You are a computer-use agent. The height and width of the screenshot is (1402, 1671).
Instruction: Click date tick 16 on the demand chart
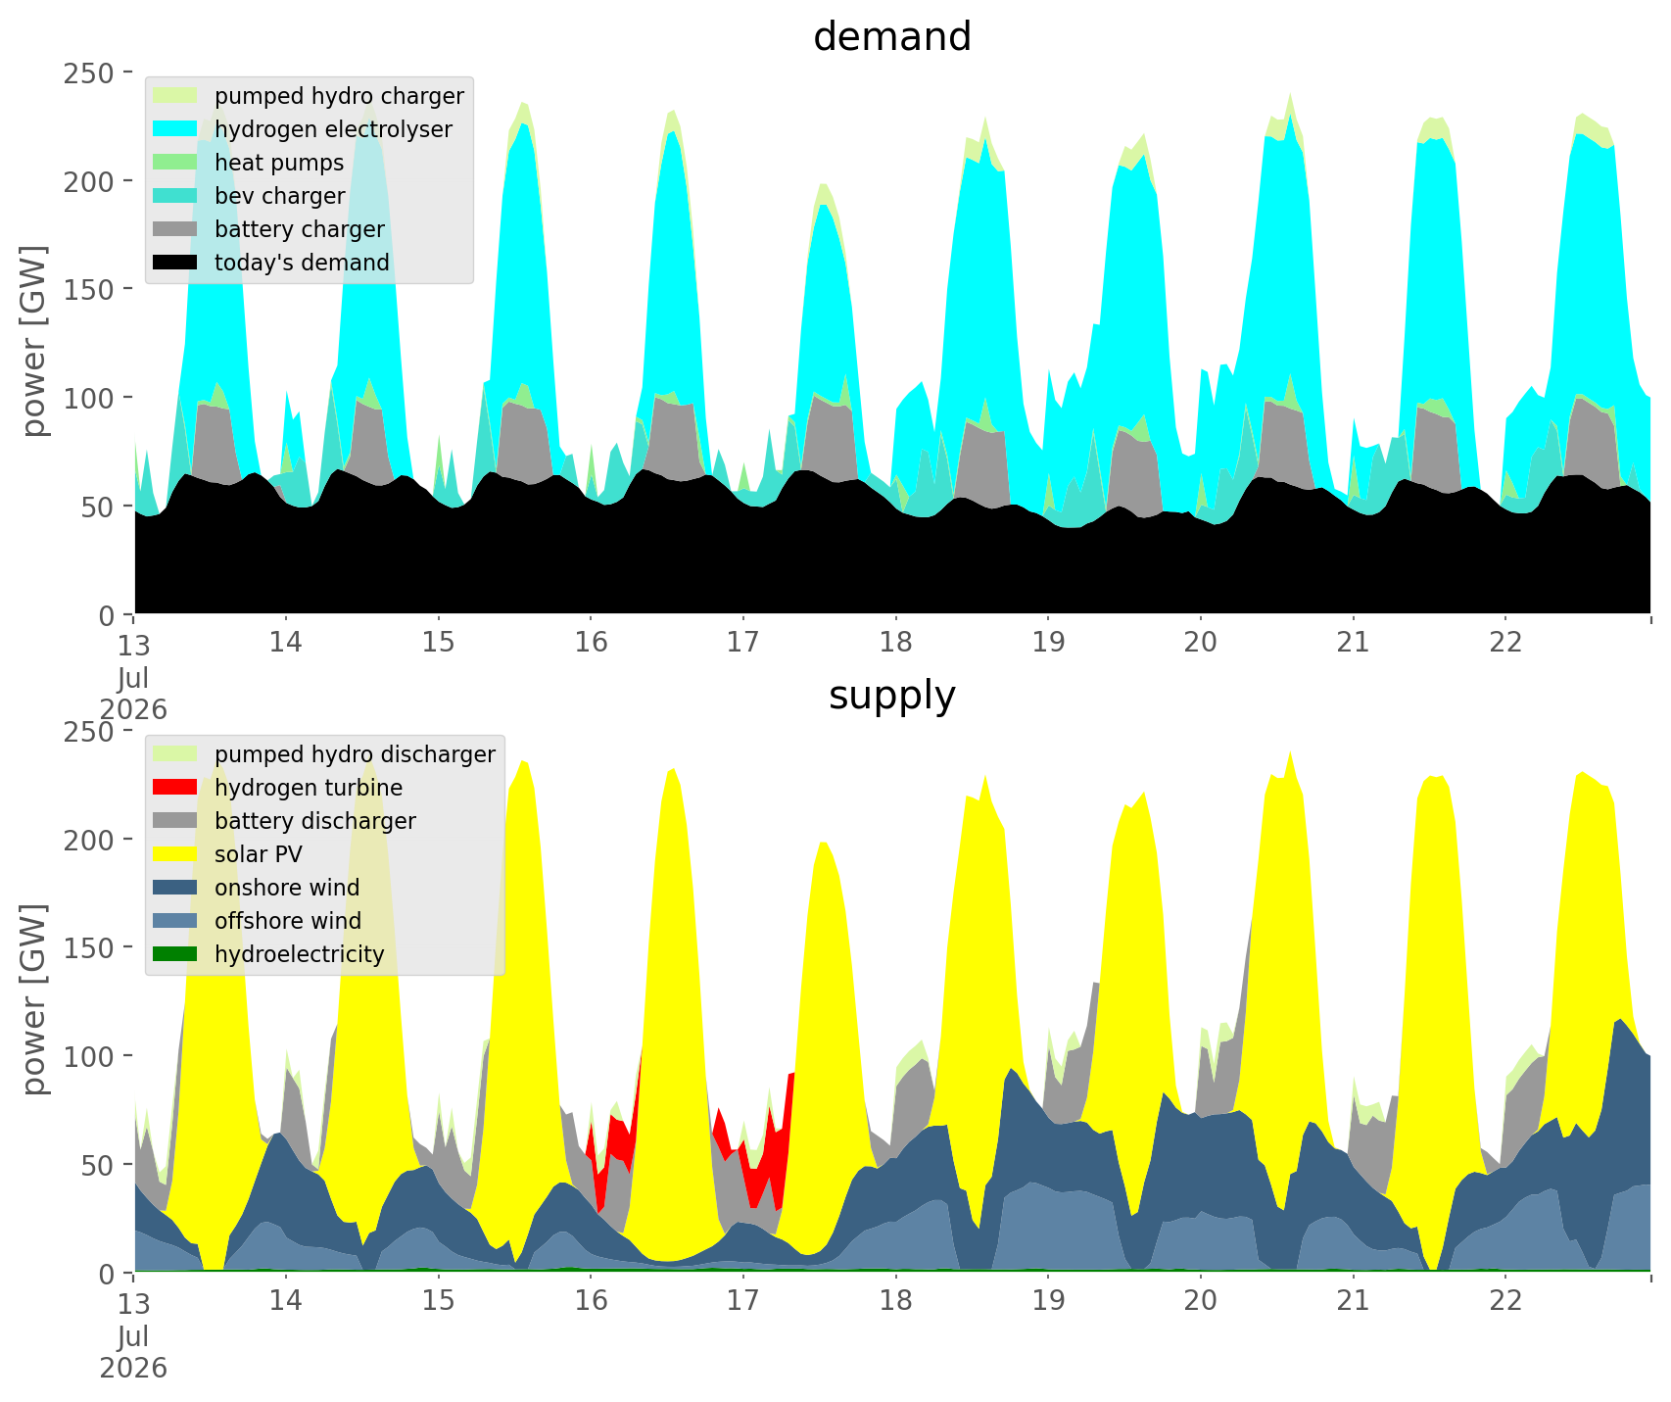pos(591,642)
